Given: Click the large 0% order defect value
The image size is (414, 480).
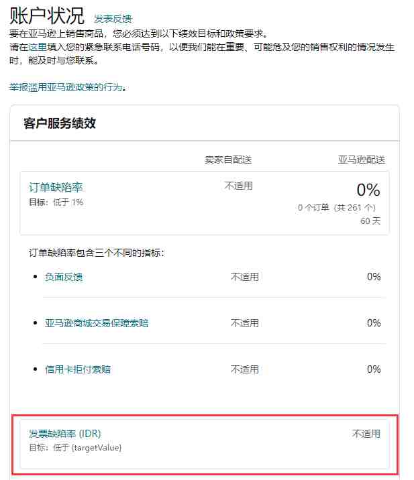Looking at the screenshot, I should click(368, 190).
